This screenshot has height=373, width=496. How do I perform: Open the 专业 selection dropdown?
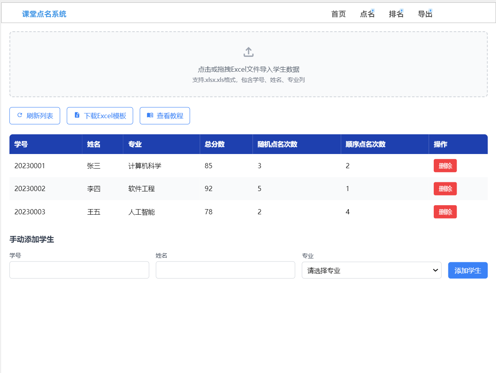click(x=372, y=270)
